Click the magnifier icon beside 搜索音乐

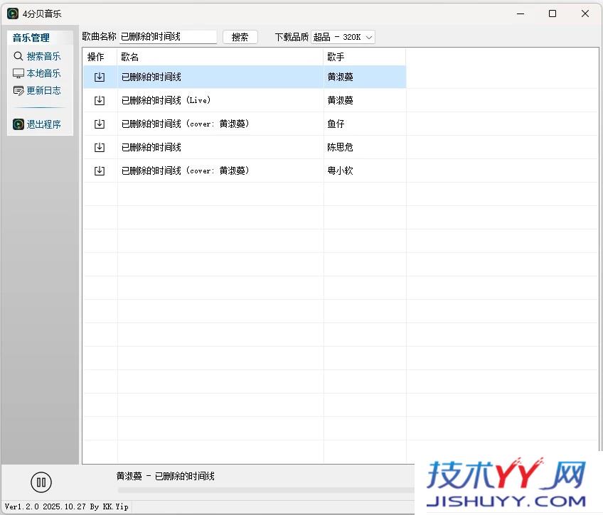click(18, 55)
